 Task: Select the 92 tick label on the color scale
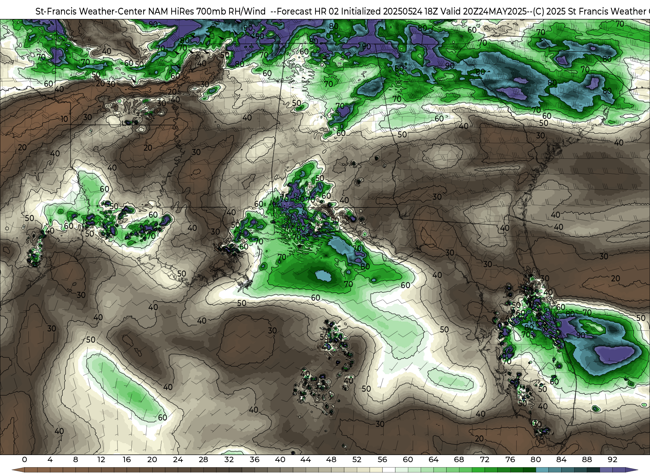pyautogui.click(x=612, y=460)
